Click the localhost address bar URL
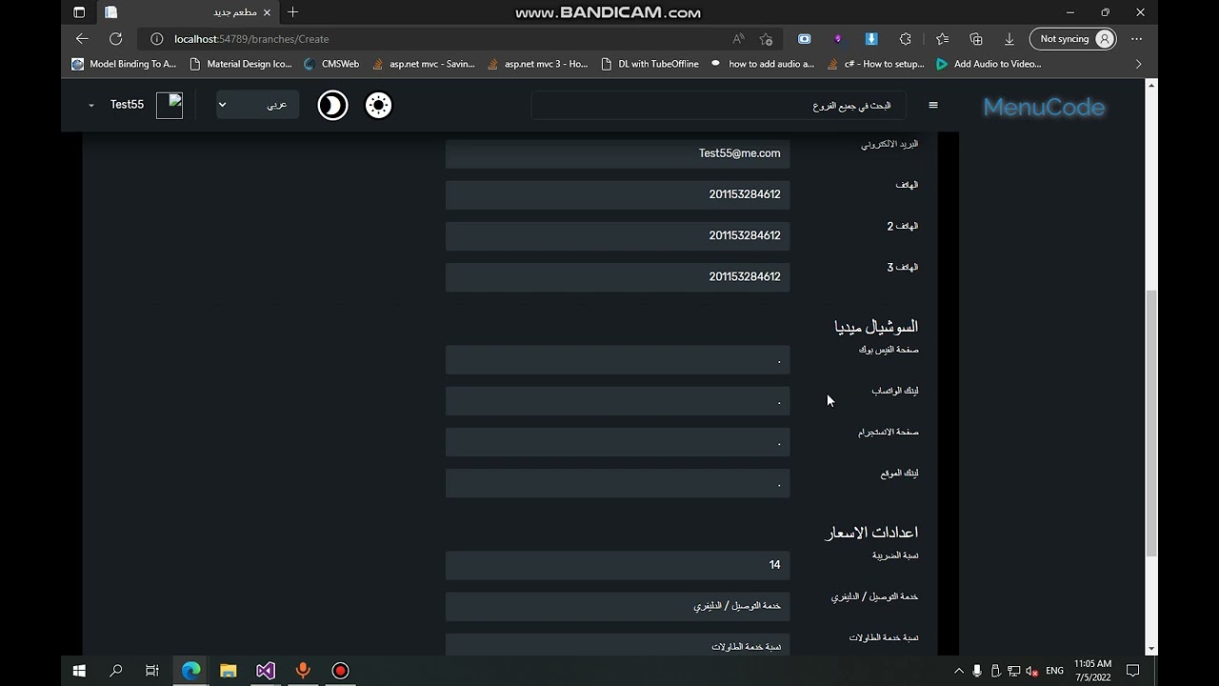The width and height of the screenshot is (1219, 686). click(251, 39)
